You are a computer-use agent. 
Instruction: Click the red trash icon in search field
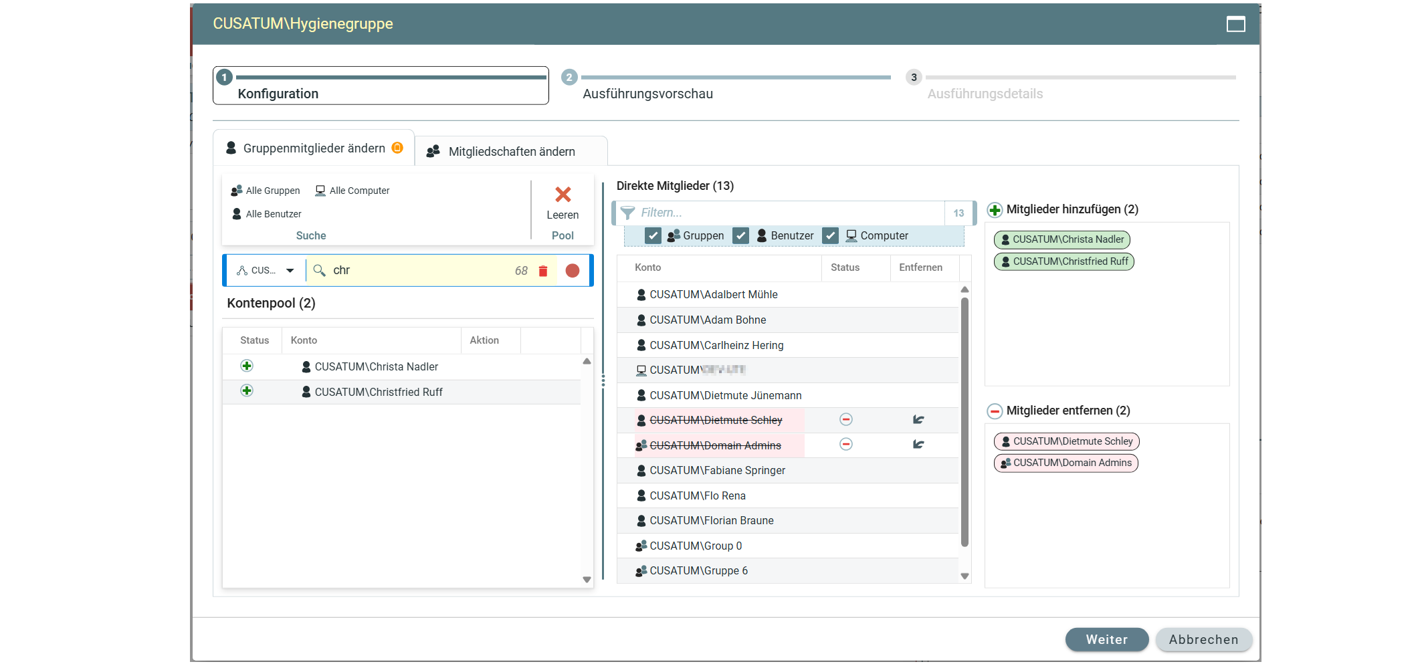(543, 271)
